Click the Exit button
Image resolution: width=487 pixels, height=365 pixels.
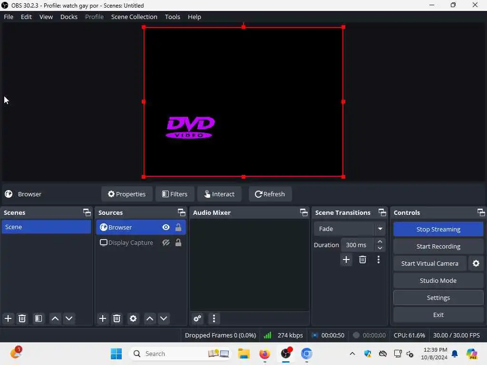pyautogui.click(x=438, y=315)
